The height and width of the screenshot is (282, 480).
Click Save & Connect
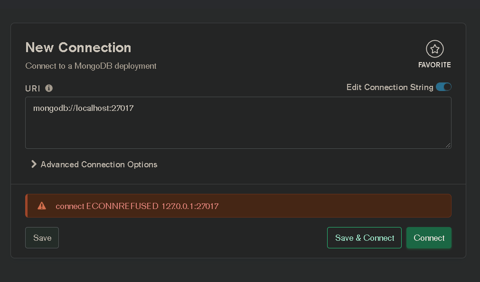pyautogui.click(x=364, y=238)
